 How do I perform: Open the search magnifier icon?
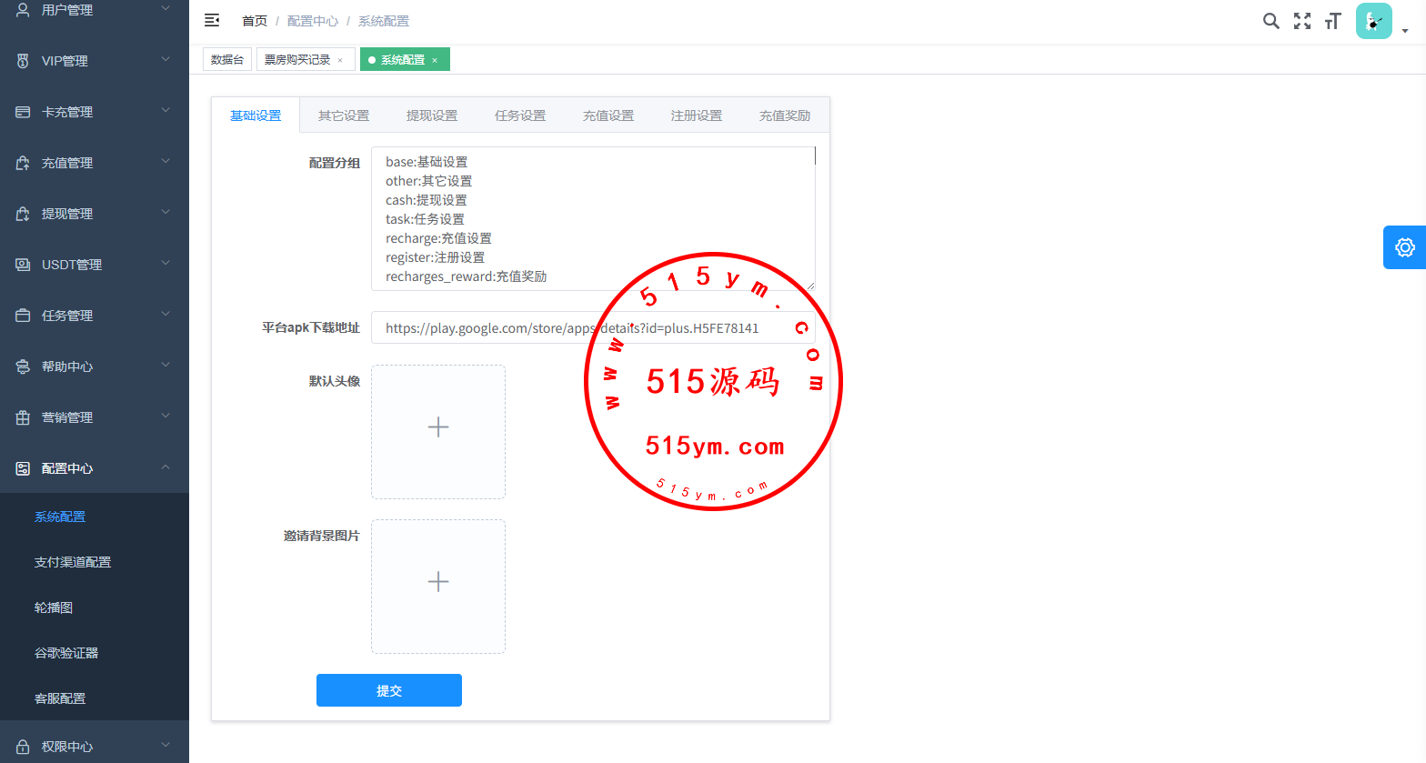(x=1270, y=21)
